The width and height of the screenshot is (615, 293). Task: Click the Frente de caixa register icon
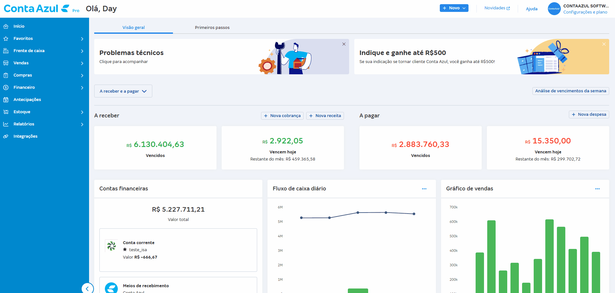click(6, 51)
